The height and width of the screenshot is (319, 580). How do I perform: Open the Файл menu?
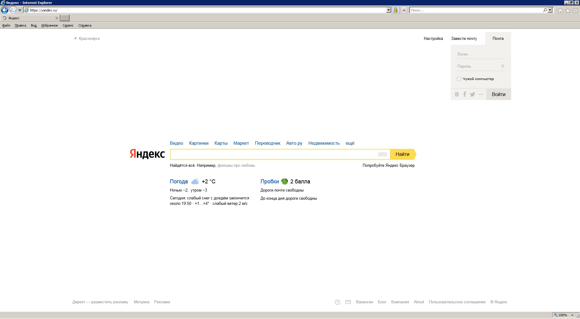point(6,26)
